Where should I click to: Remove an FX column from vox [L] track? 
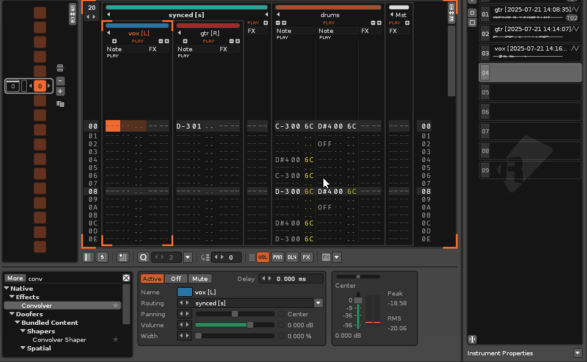pos(160,41)
